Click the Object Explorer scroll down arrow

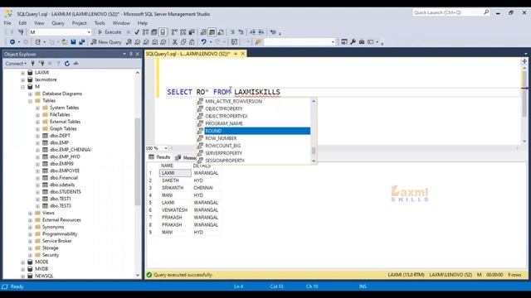click(138, 275)
